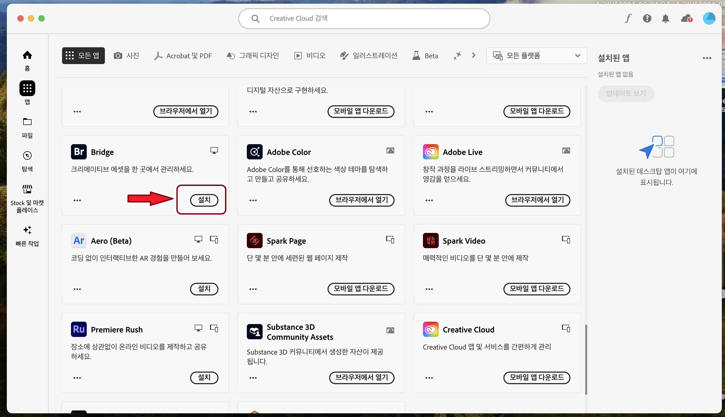
Task: Switch to the 사진 category tab
Action: click(x=126, y=56)
